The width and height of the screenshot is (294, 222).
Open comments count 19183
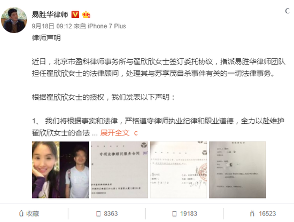pyautogui.click(x=189, y=213)
